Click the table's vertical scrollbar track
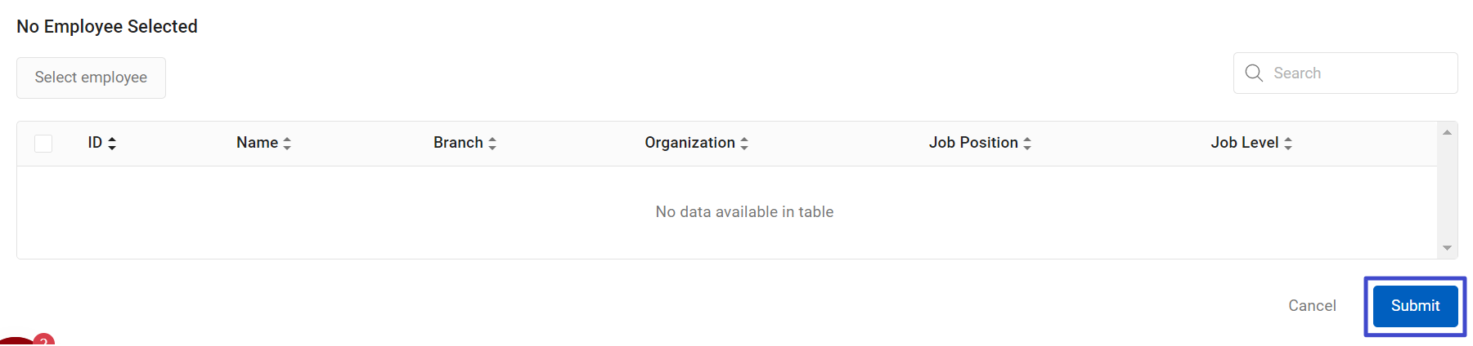Viewport: 1473px width, 346px height. coord(1447,190)
